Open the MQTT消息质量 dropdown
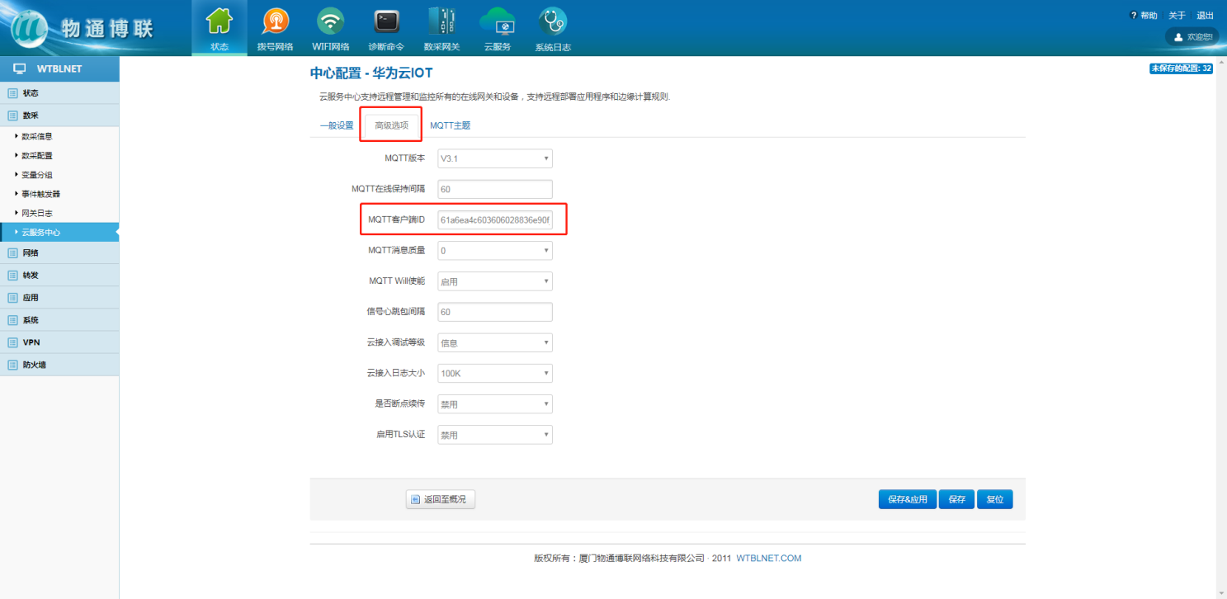 (x=494, y=251)
